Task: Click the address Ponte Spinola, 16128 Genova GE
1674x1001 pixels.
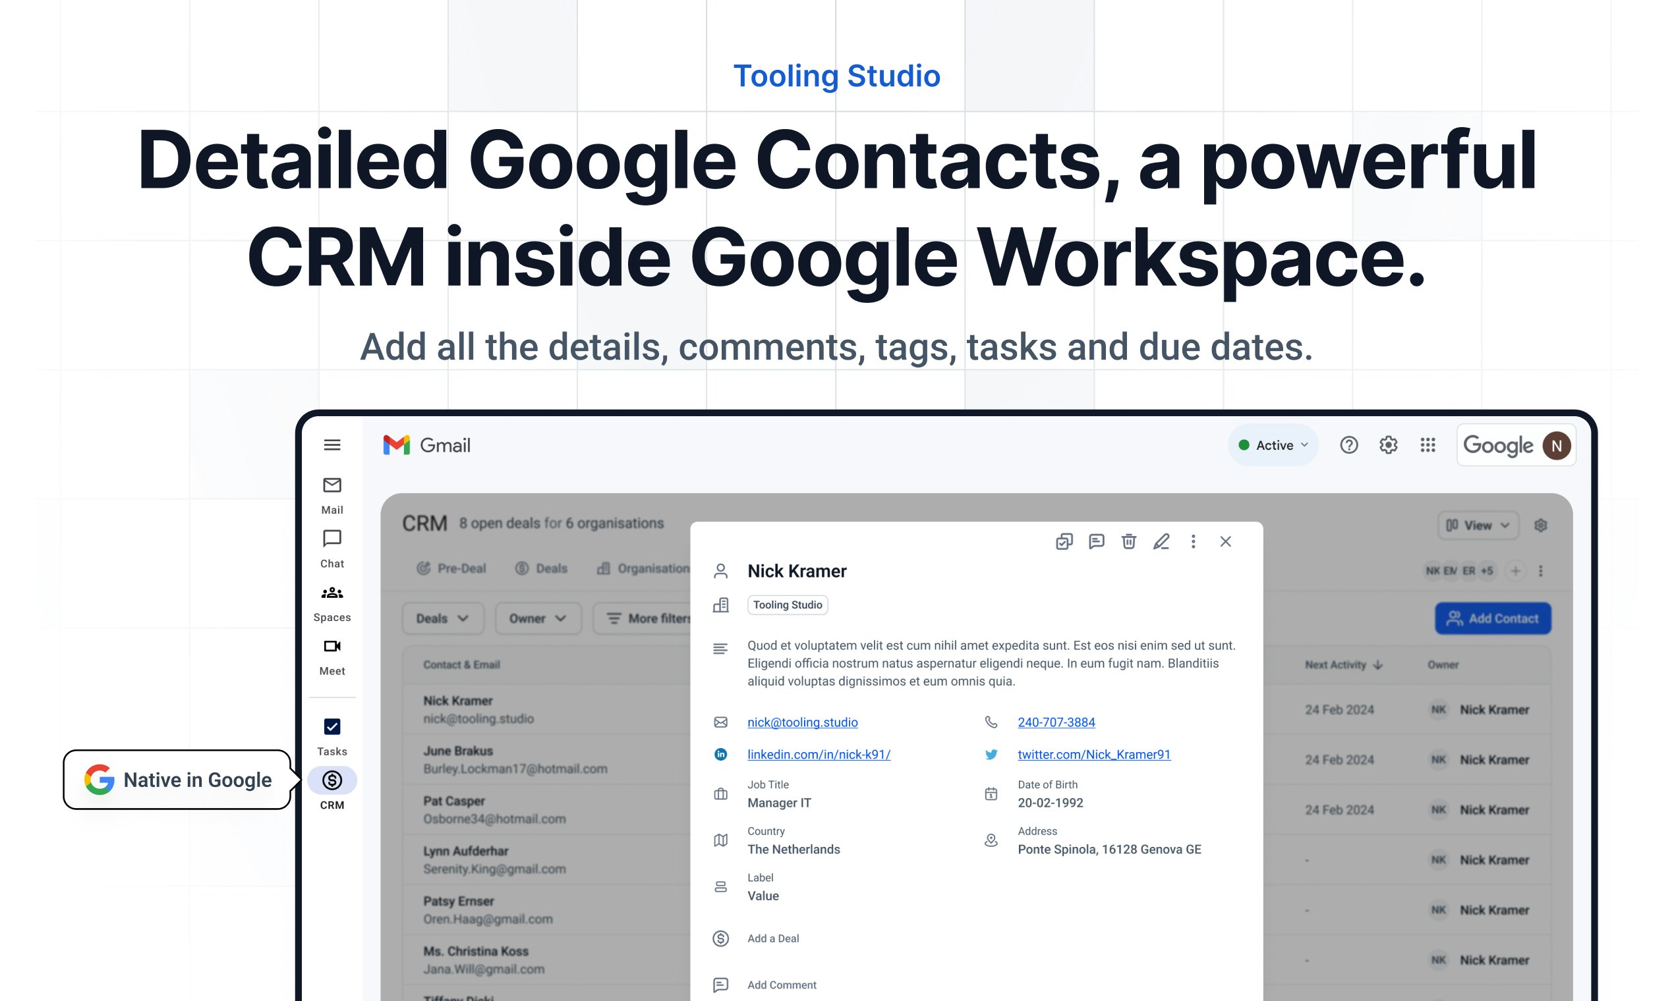Action: point(1109,850)
